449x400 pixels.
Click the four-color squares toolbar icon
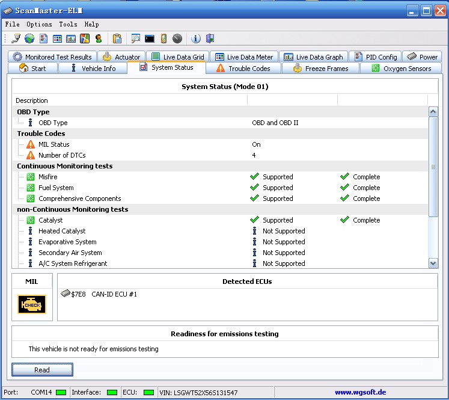pos(85,38)
